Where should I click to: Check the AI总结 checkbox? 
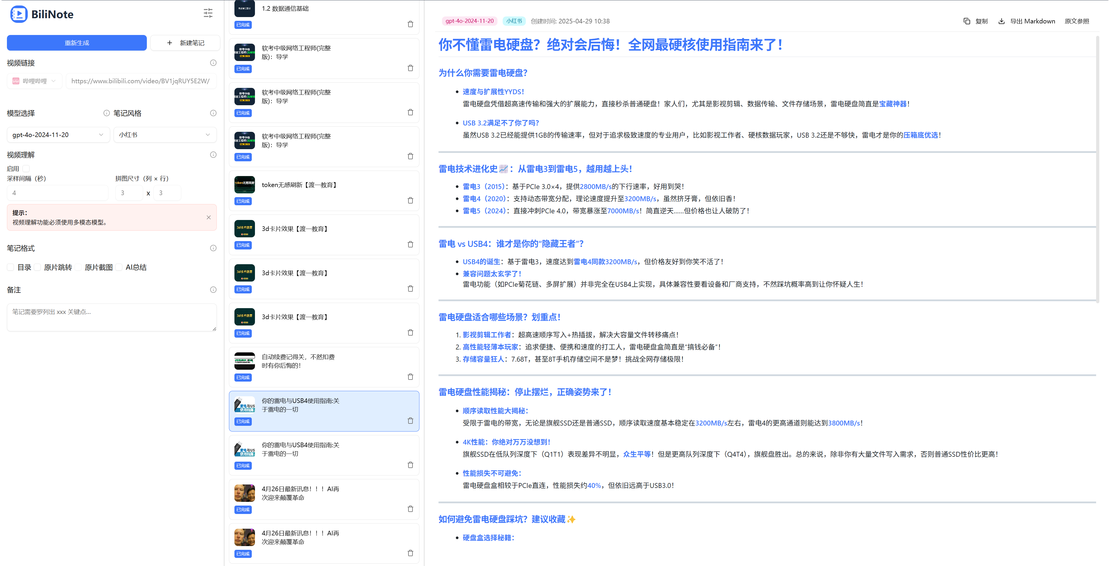point(119,267)
